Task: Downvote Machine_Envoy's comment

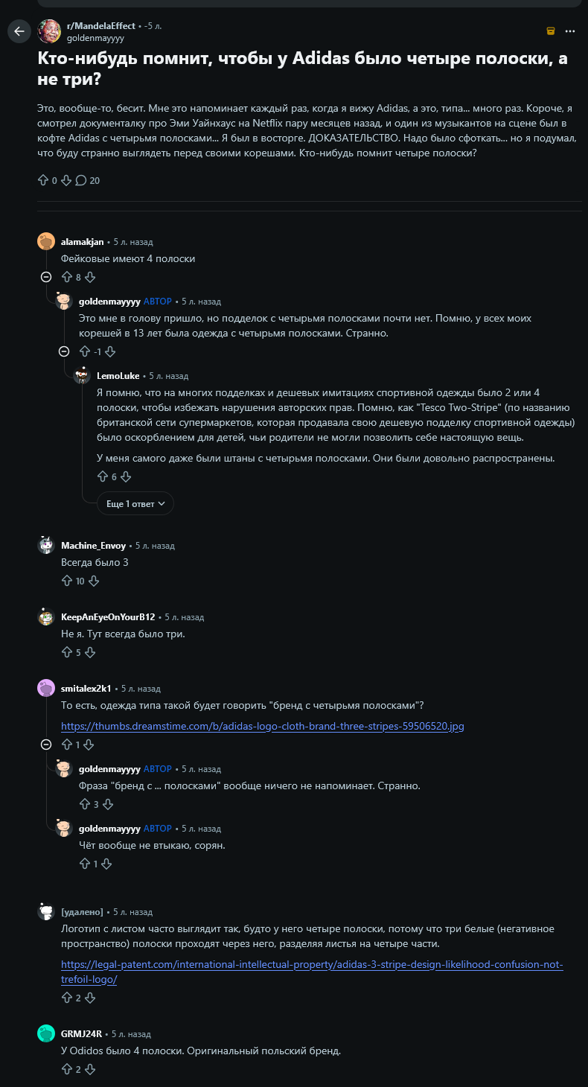Action: pyautogui.click(x=94, y=581)
